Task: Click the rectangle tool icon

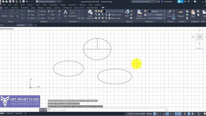Action: [x=22, y=11]
